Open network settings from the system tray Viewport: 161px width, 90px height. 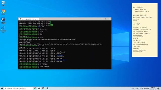[145, 88]
